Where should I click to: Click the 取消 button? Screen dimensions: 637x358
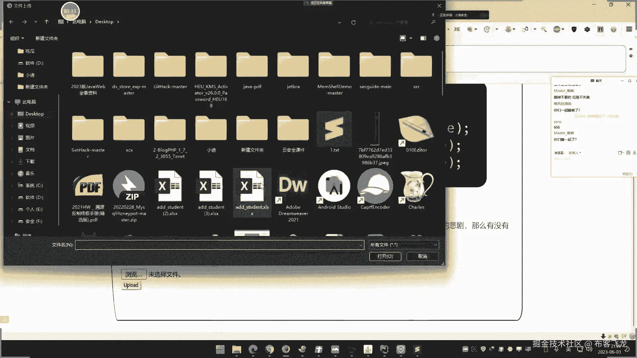click(x=422, y=256)
